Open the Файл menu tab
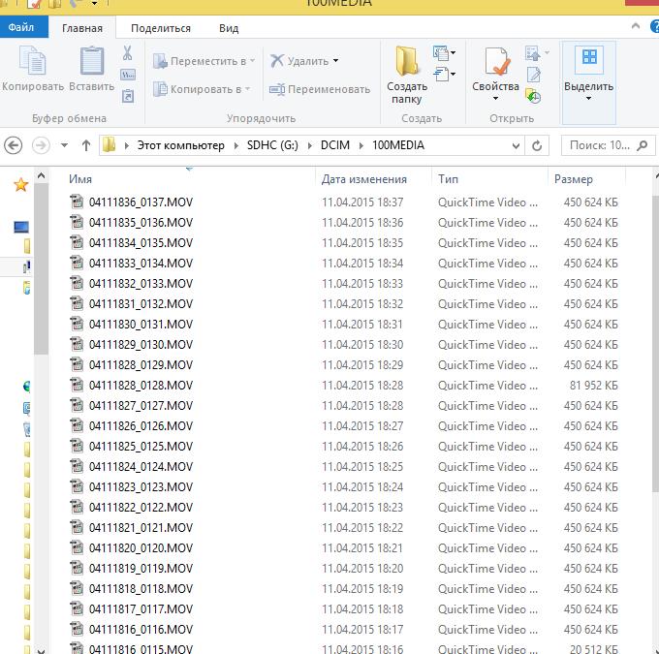This screenshot has height=654, width=659. [21, 28]
